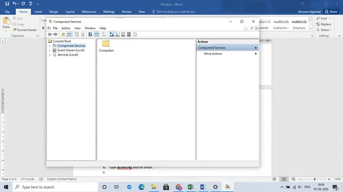
Task: Expand the Word styles gallery more arrow
Action: 310,28
